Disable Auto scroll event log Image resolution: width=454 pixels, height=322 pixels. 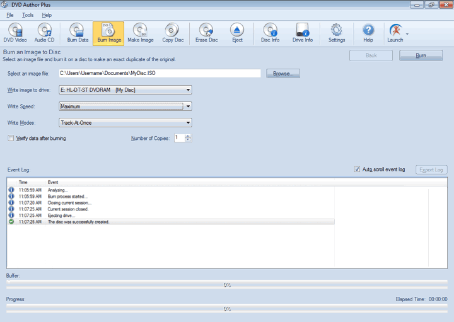click(358, 170)
